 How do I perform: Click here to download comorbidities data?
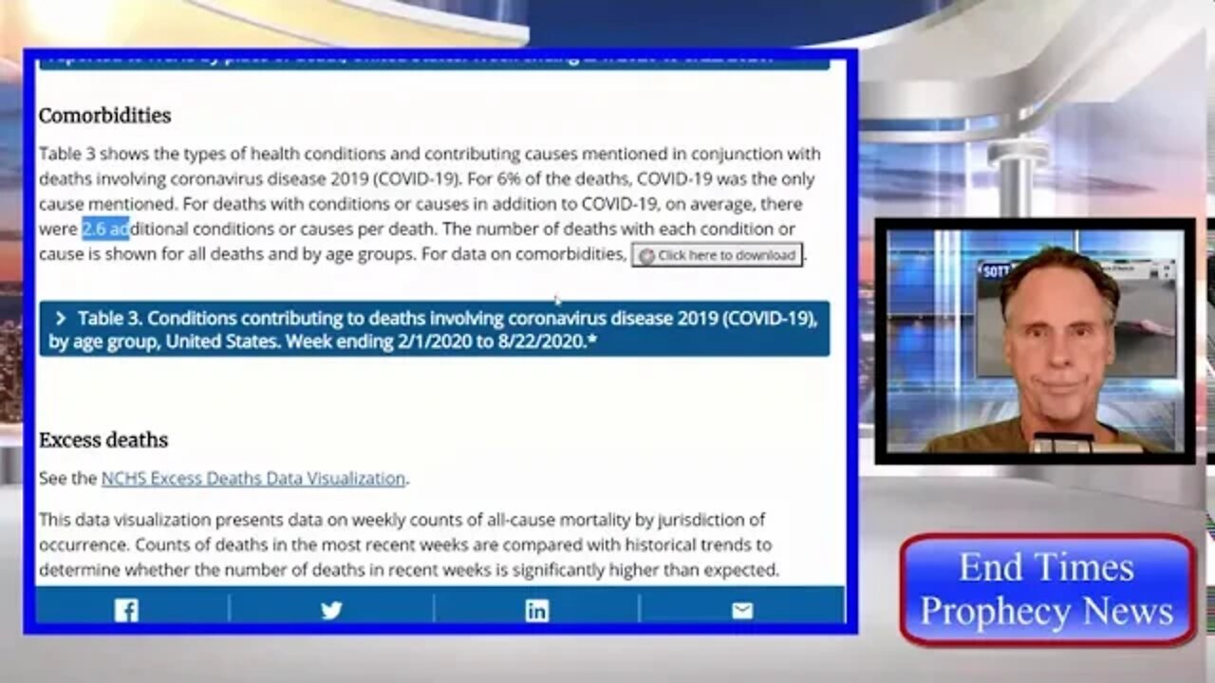tap(718, 254)
